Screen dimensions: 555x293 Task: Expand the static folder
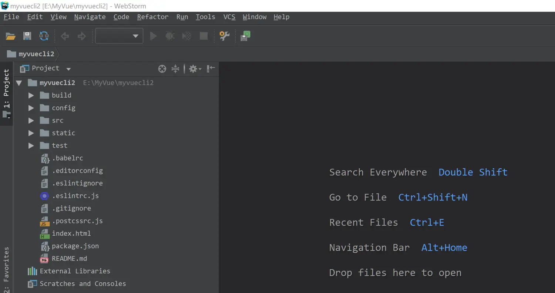pos(31,133)
